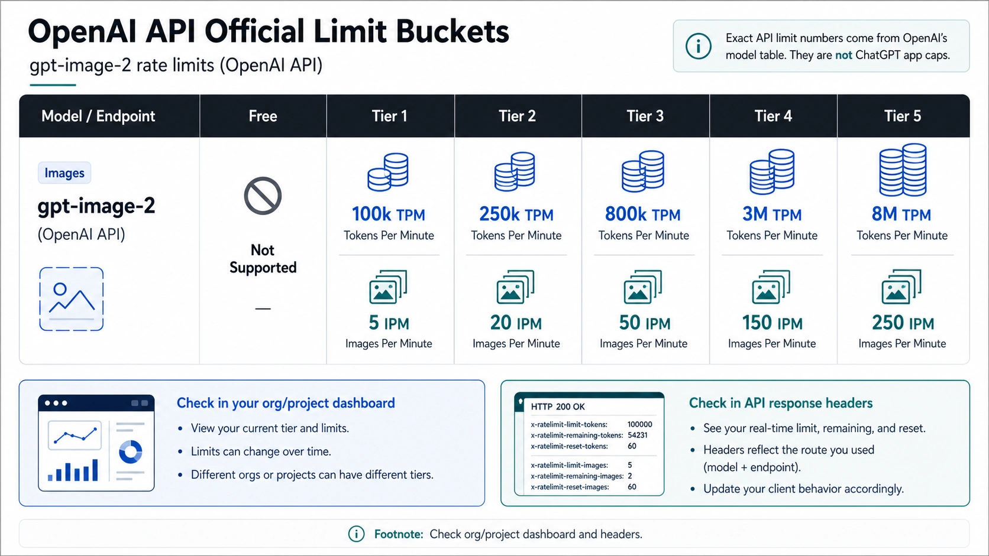Click the Tier 3 token coins icon
This screenshot has width=989, height=556.
[x=643, y=171]
